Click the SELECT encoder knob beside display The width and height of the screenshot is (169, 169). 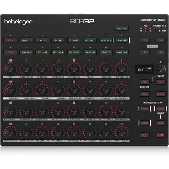[160, 69]
